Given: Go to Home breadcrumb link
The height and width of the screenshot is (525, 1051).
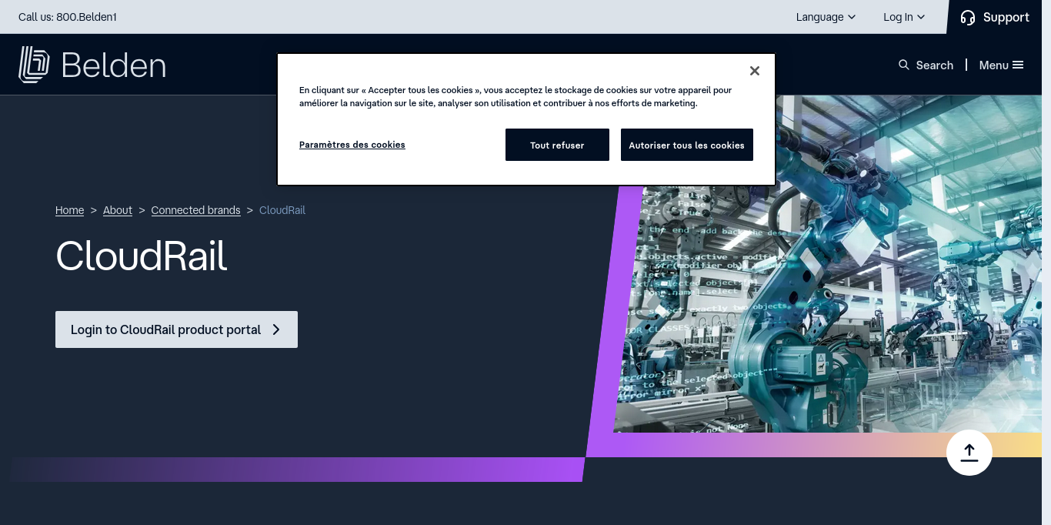Looking at the screenshot, I should coord(69,210).
